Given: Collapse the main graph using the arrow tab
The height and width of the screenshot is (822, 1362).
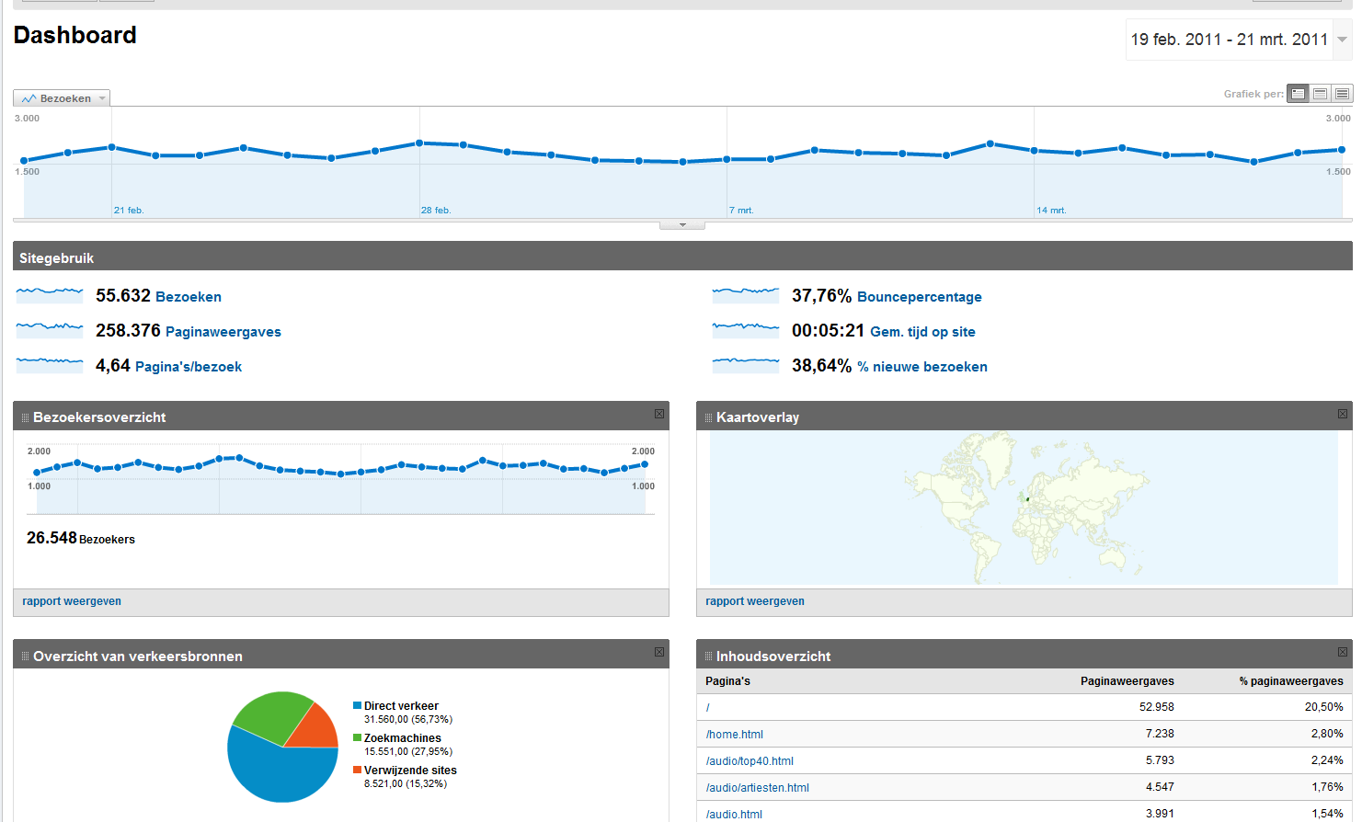Looking at the screenshot, I should tap(682, 224).
